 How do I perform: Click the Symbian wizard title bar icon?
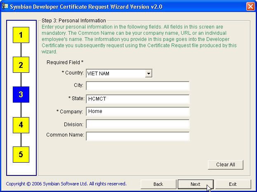5,7
